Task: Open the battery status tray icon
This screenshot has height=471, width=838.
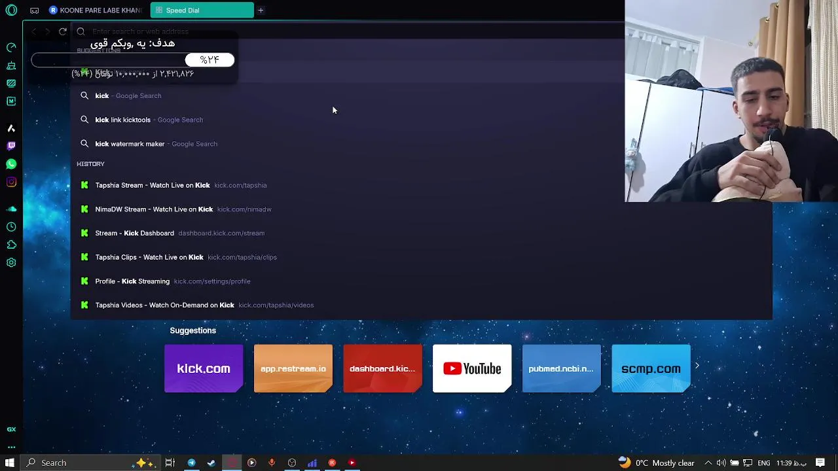Action: 734,462
